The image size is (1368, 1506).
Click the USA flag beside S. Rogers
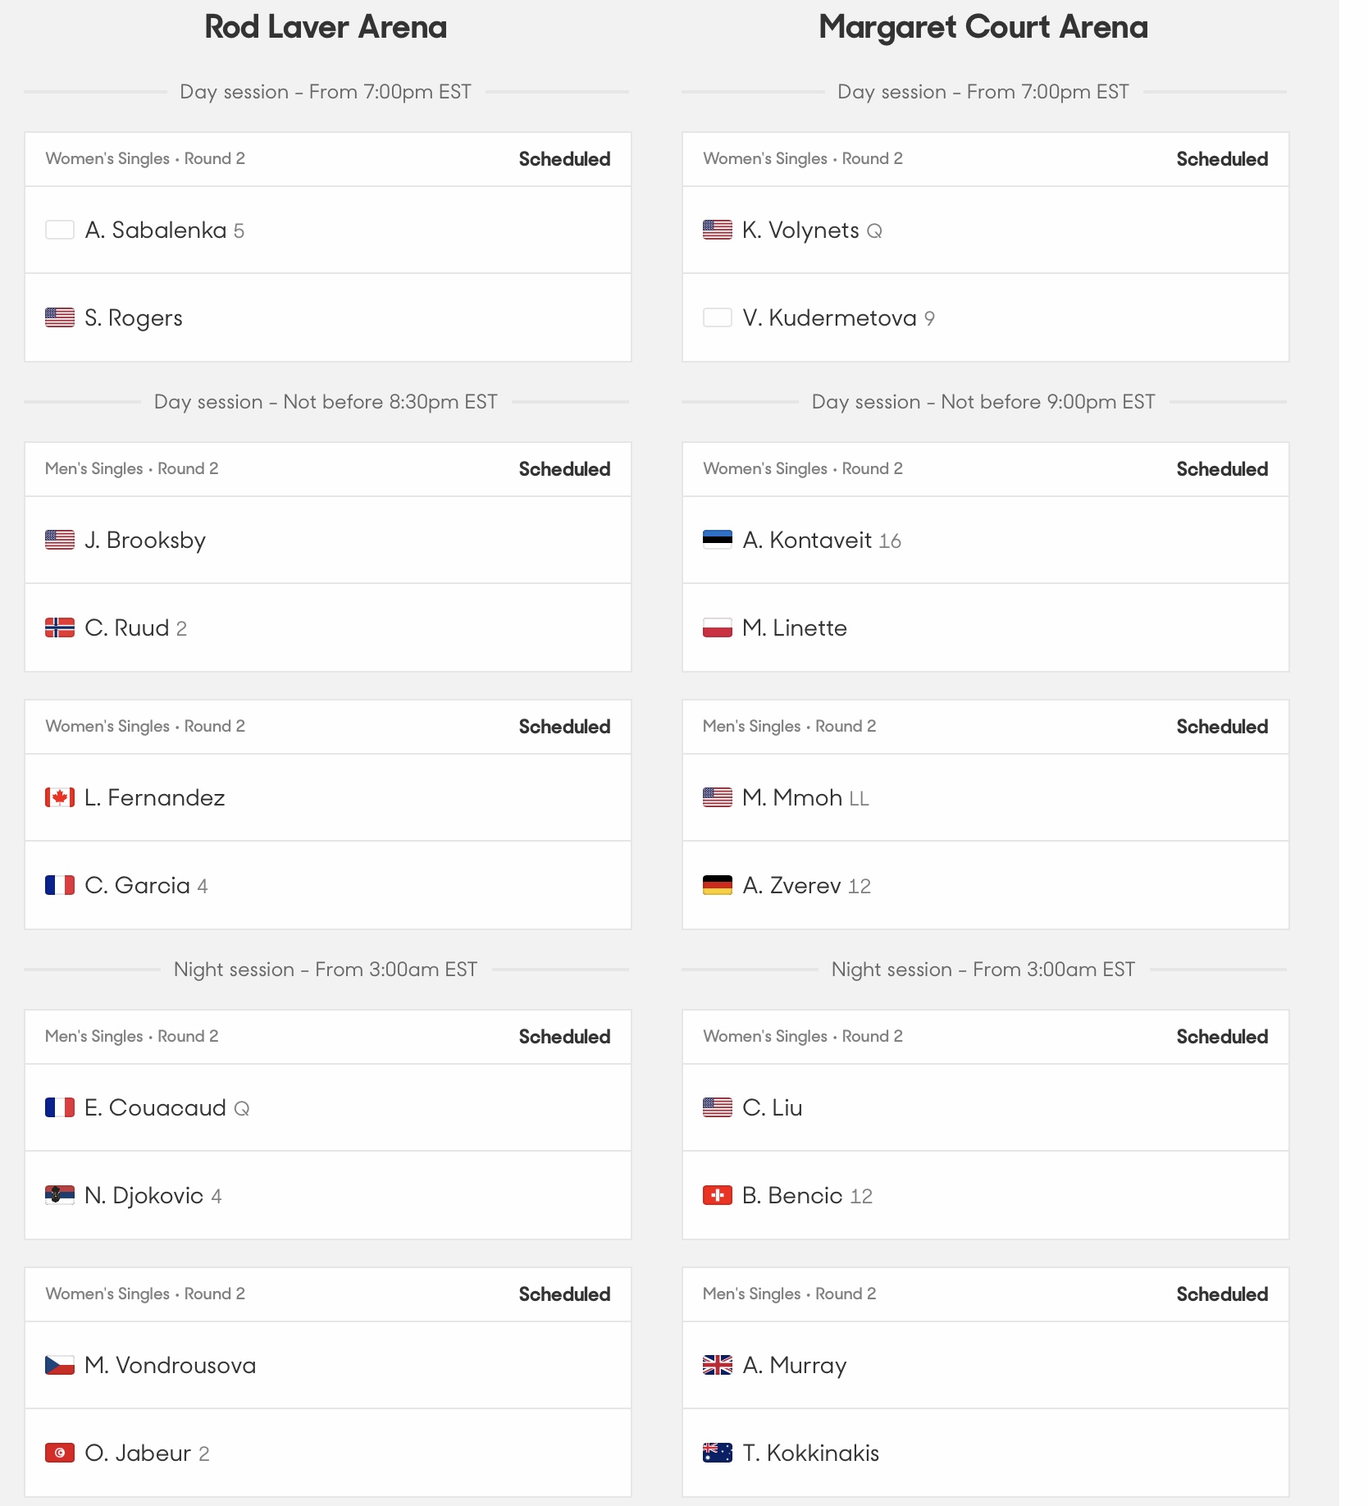pos(60,317)
